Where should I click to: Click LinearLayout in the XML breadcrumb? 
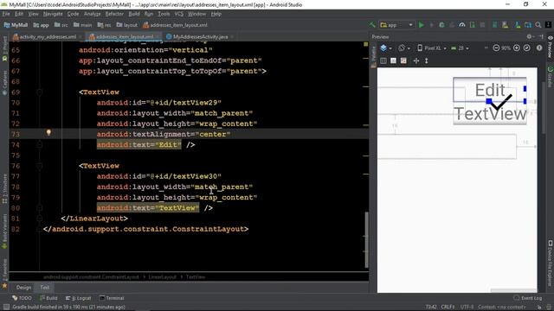(x=162, y=277)
